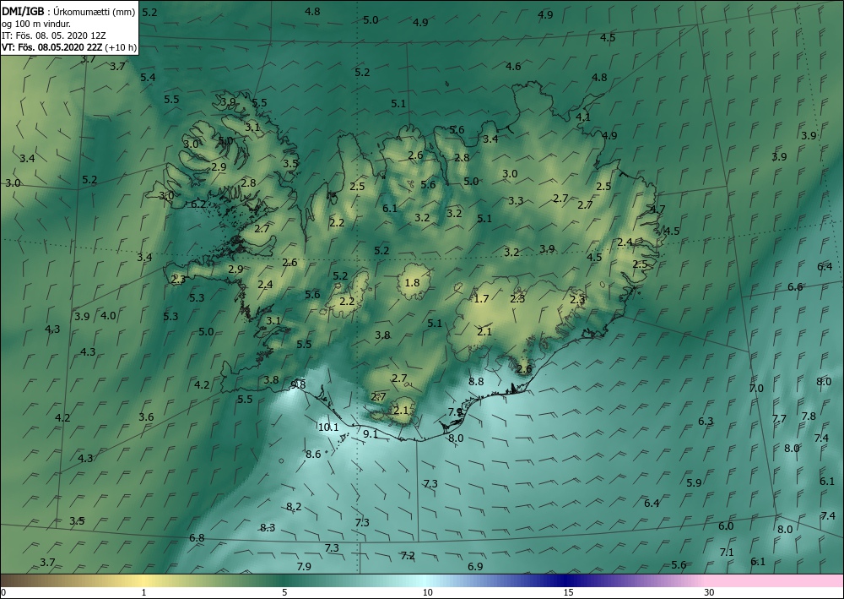This screenshot has height=599, width=844.
Task: Click the 1.7 value on the large glacier
Action: [x=481, y=298]
